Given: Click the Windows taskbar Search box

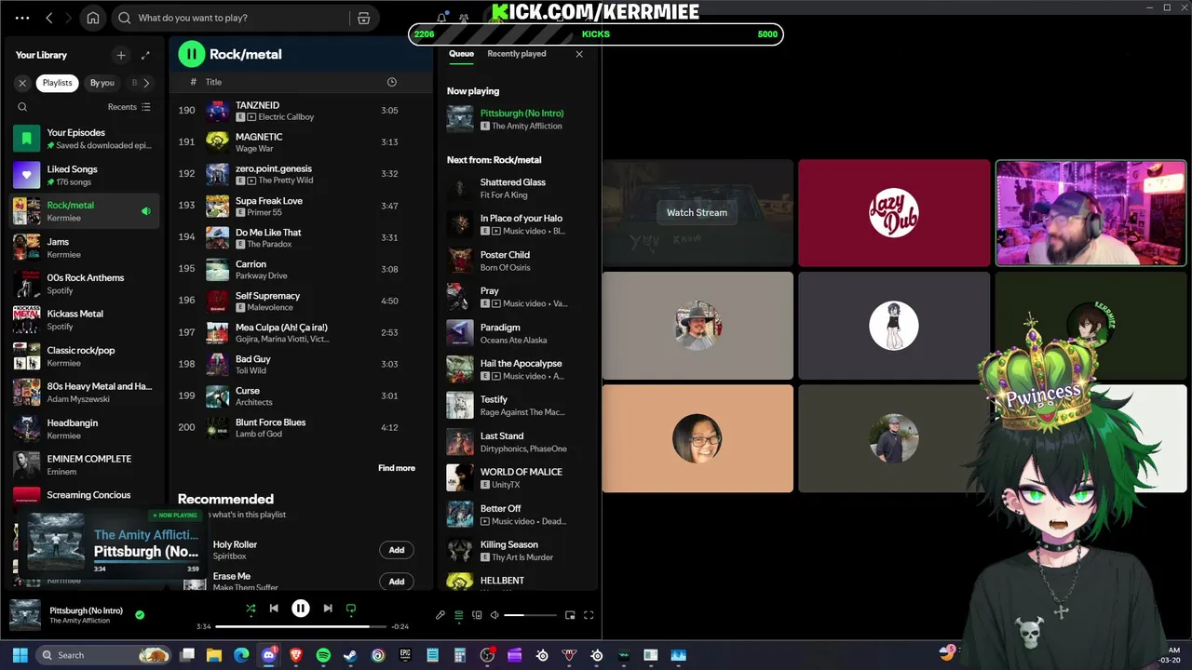Looking at the screenshot, I should point(104,655).
